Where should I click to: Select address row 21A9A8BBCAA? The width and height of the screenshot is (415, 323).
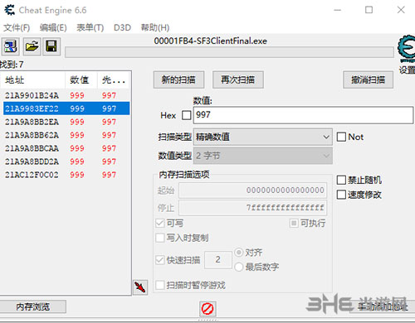66,148
